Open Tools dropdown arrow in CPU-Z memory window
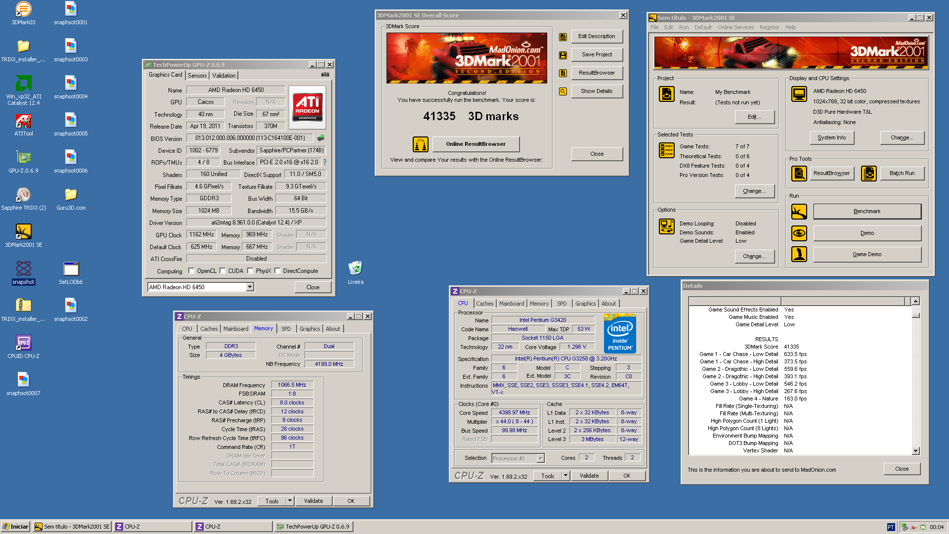 [x=290, y=501]
